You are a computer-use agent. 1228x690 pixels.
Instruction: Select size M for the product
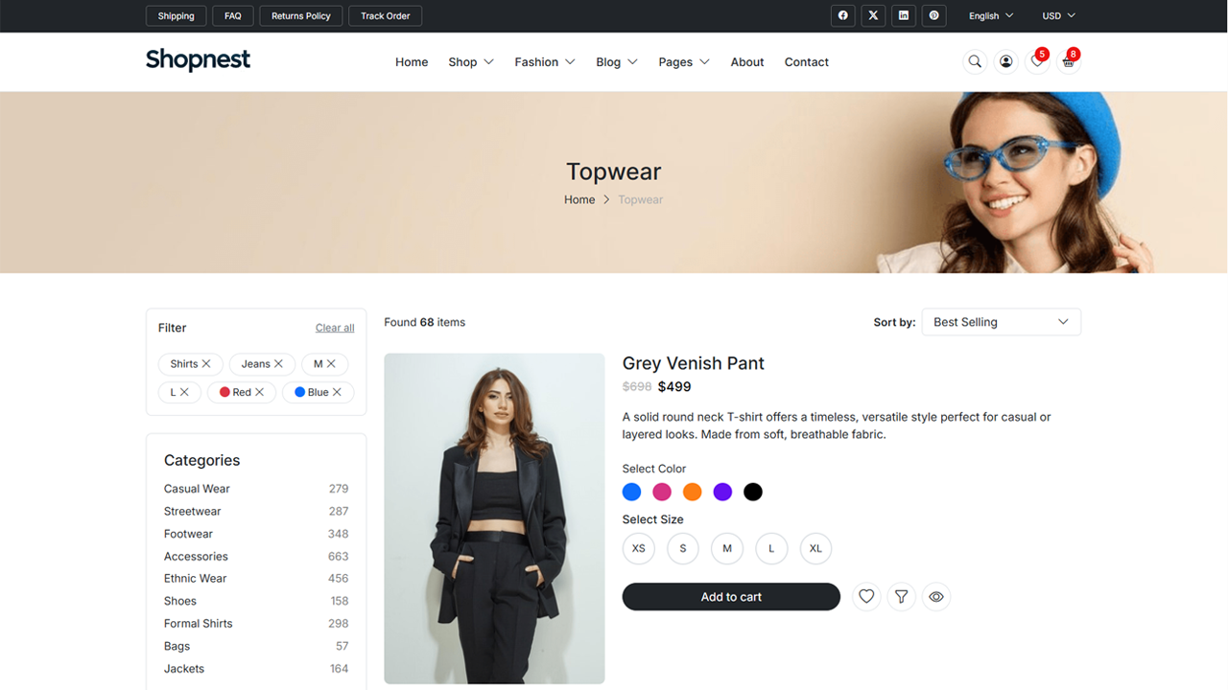[727, 548]
